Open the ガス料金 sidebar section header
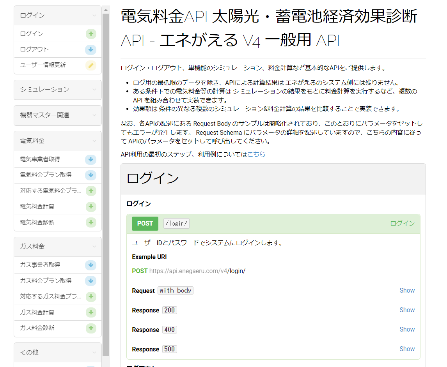447x367 pixels. [x=58, y=247]
